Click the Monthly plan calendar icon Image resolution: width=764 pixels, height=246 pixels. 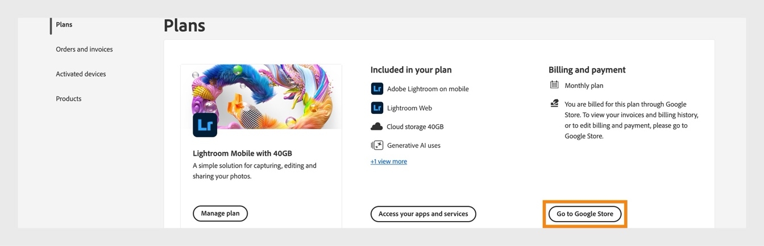tap(554, 85)
